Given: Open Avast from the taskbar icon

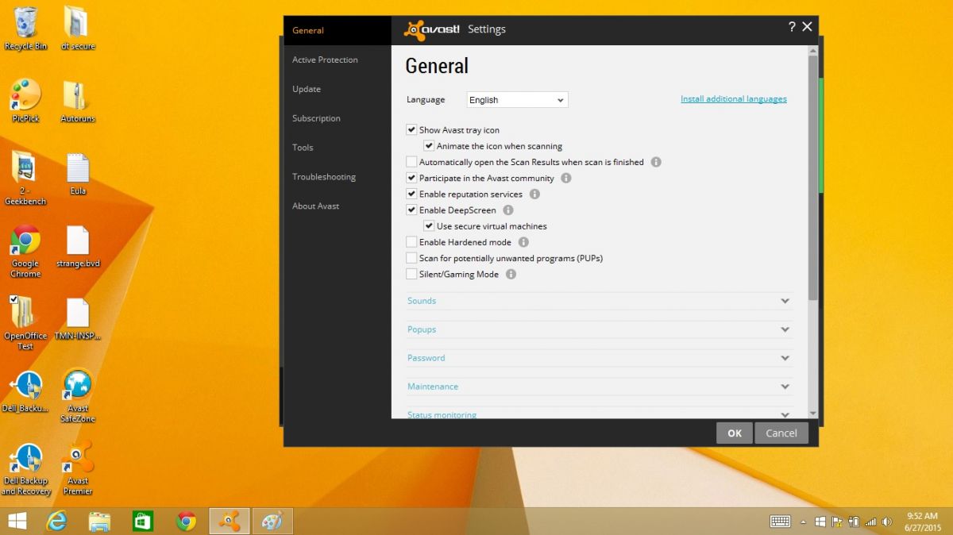Looking at the screenshot, I should (229, 521).
